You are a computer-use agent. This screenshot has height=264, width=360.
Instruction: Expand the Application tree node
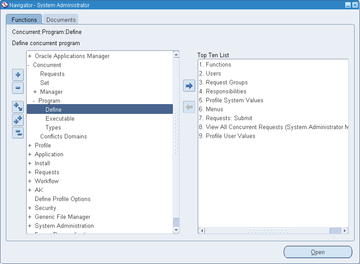click(29, 154)
